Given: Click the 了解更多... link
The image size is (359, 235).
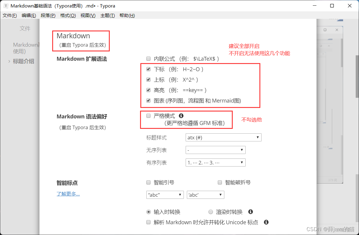Looking at the screenshot, I should [x=68, y=194].
